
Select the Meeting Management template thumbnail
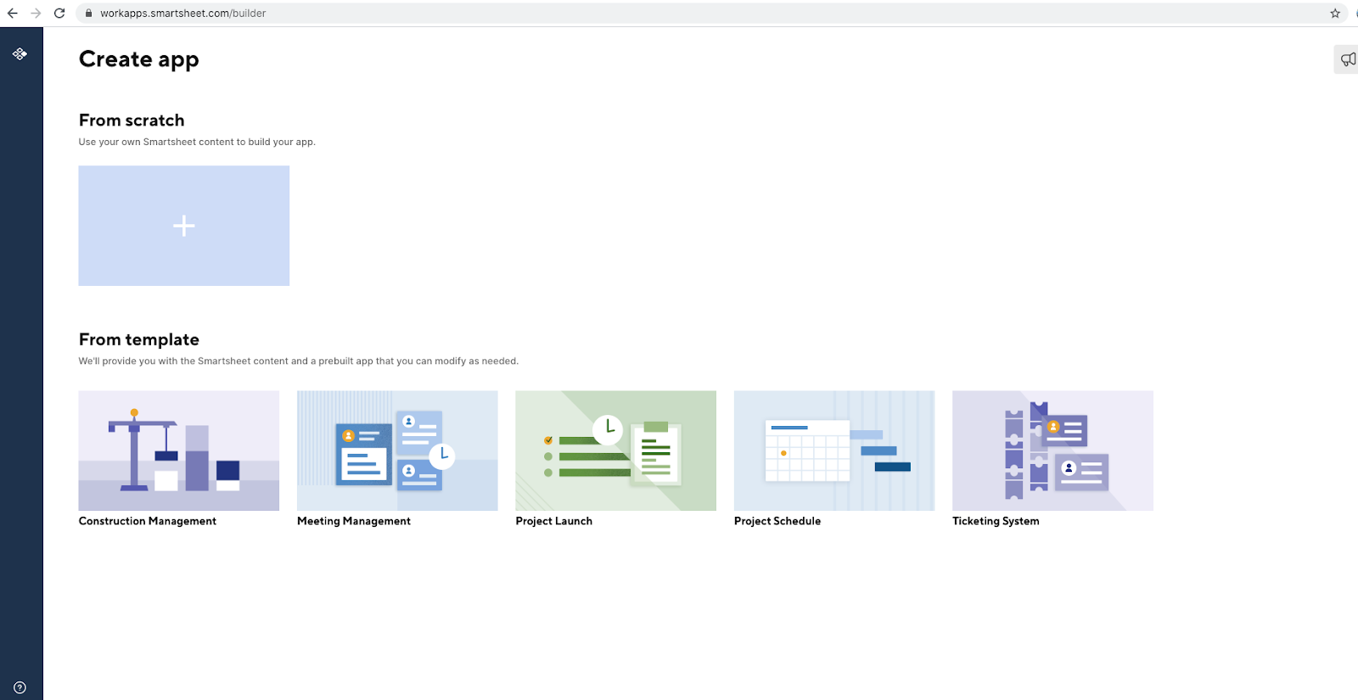(x=397, y=451)
